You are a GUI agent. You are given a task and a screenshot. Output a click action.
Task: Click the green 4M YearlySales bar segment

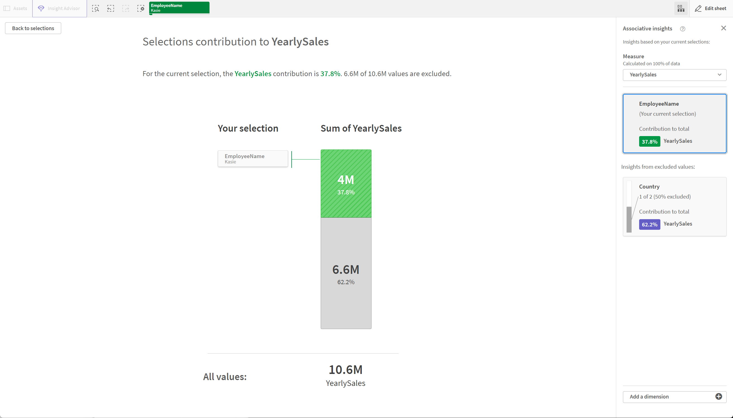click(x=346, y=183)
